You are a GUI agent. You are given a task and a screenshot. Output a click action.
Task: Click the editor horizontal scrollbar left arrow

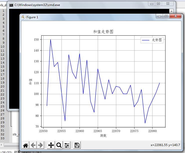(x=1, y=145)
